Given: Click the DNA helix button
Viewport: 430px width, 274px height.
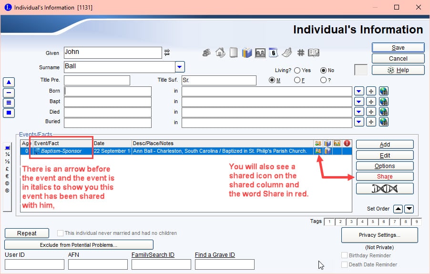Looking at the screenshot, I should [384, 189].
